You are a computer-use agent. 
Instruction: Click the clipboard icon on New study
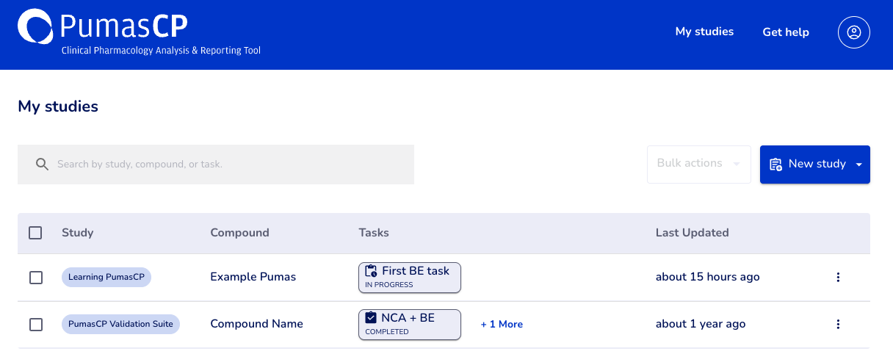(x=775, y=164)
